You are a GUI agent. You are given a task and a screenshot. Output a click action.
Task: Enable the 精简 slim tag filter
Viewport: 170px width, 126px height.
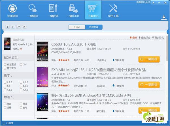pyautogui.click(x=21, y=104)
